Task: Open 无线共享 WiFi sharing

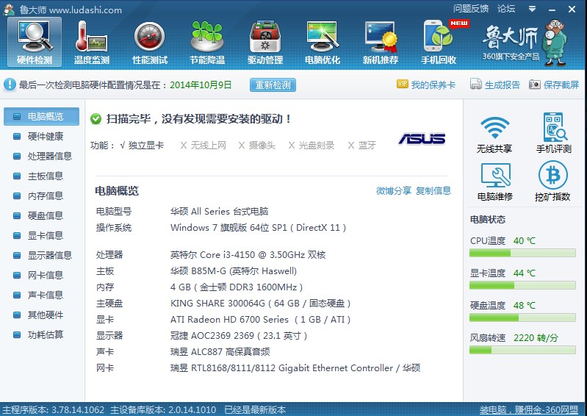Action: [494, 134]
